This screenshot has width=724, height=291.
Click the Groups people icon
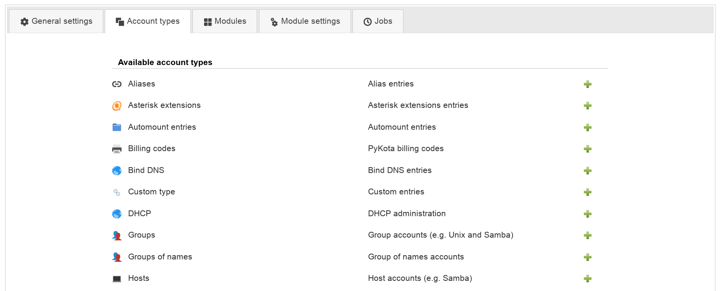tap(117, 235)
